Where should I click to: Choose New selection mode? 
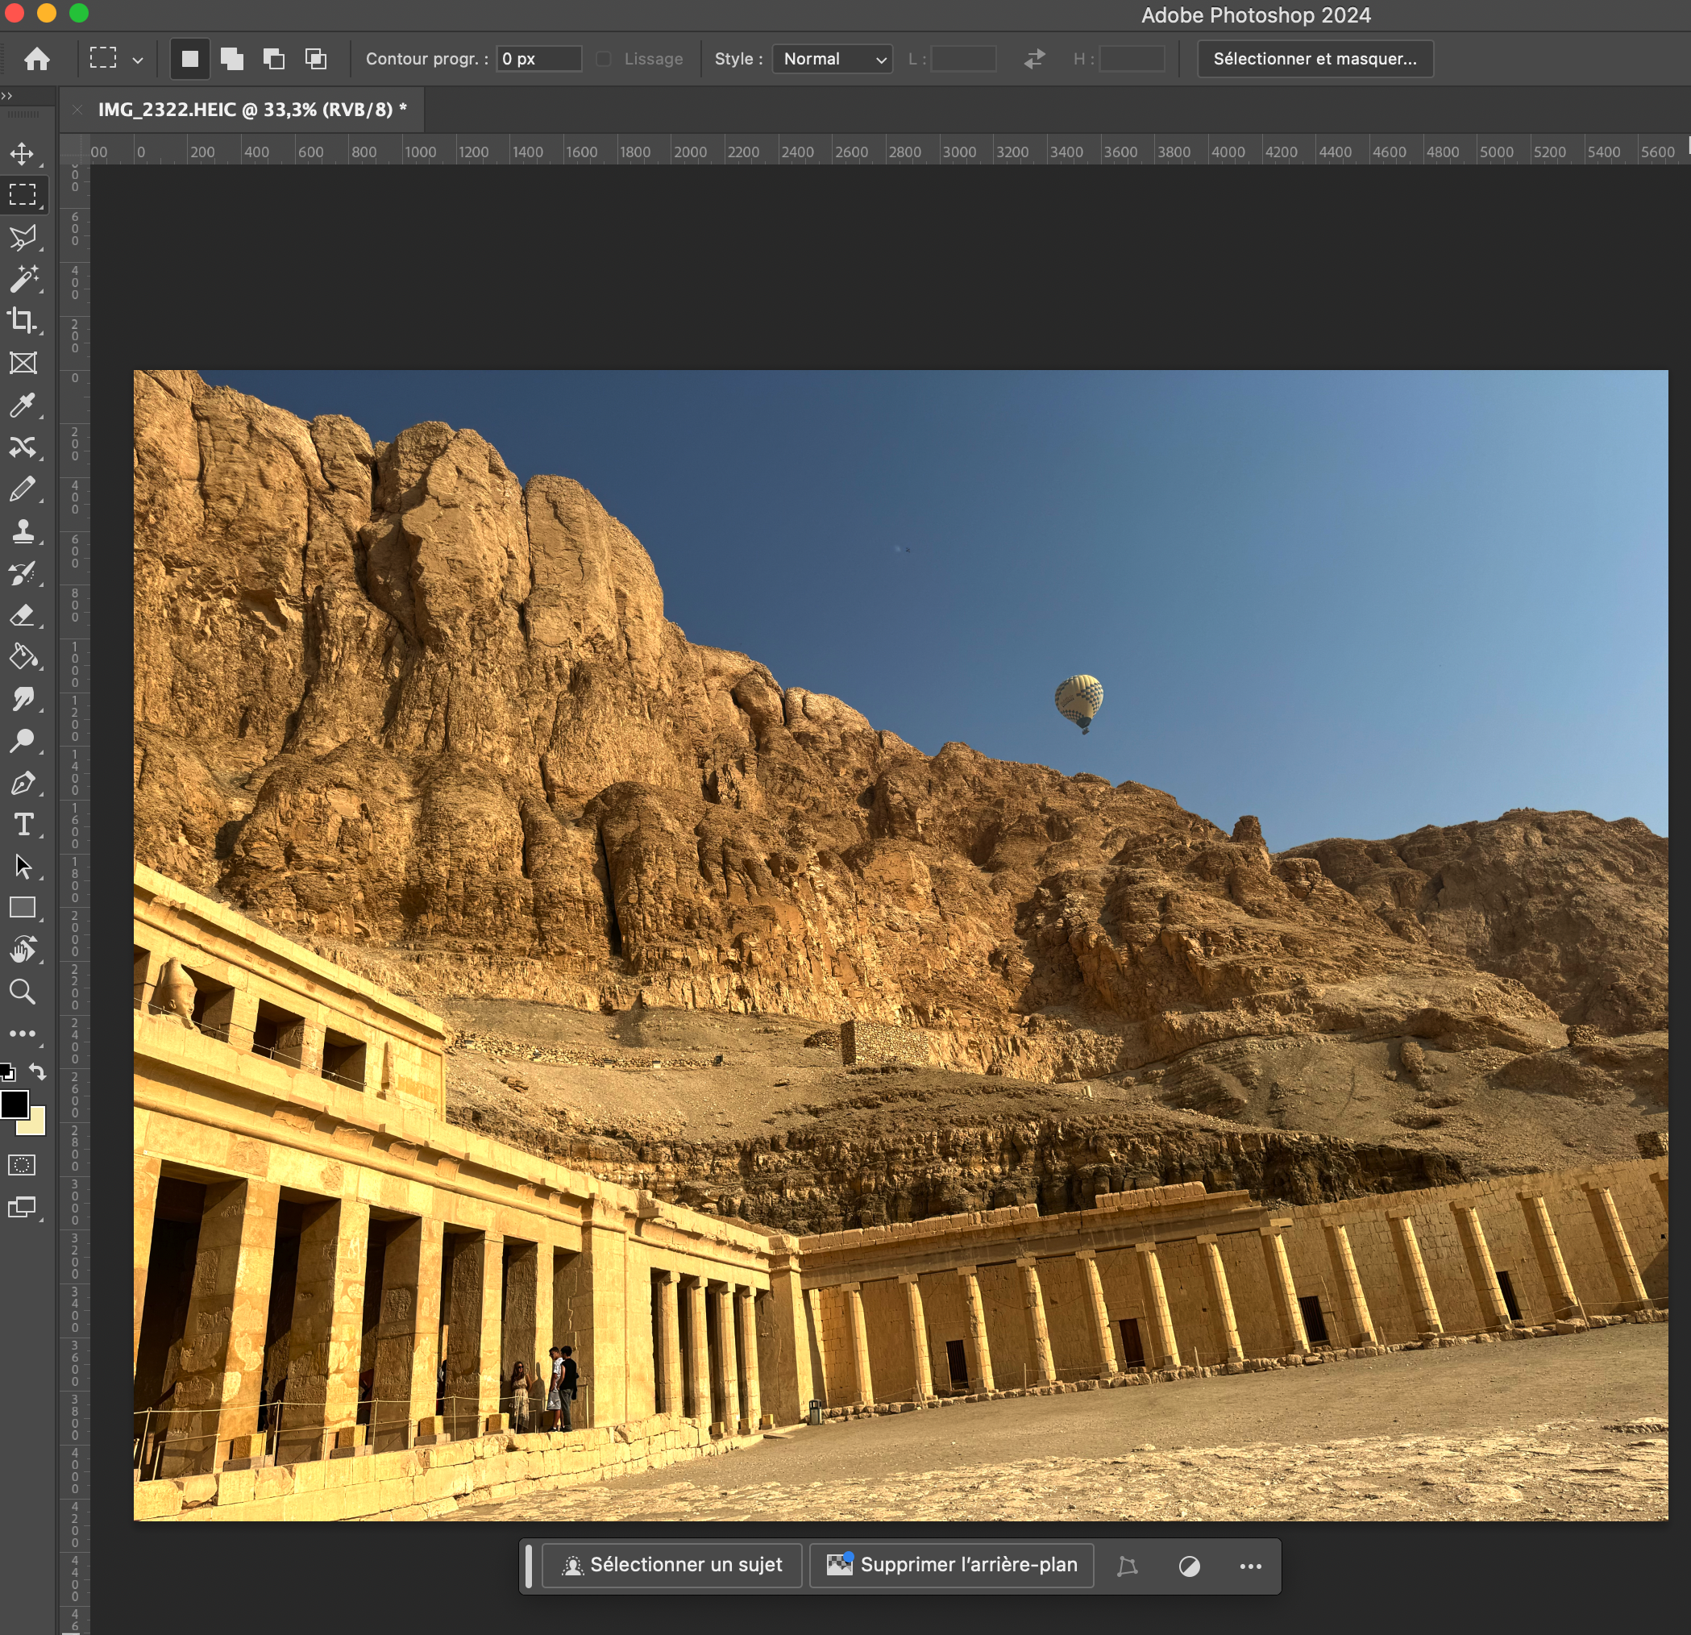(x=189, y=59)
